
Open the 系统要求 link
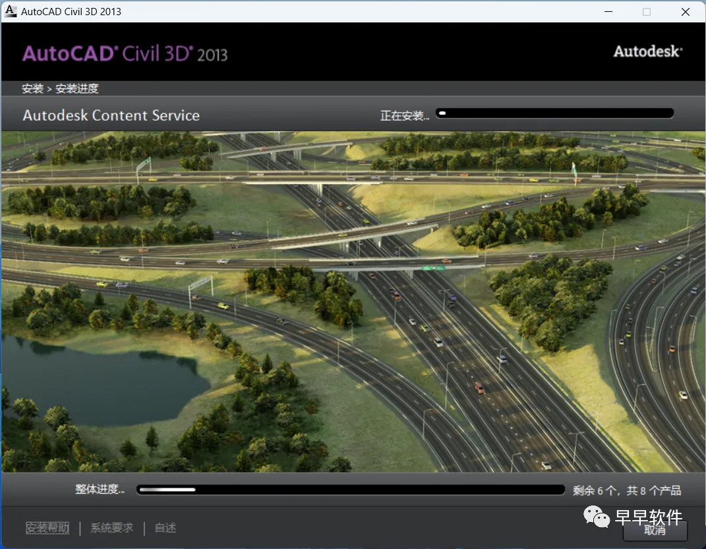coord(111,527)
